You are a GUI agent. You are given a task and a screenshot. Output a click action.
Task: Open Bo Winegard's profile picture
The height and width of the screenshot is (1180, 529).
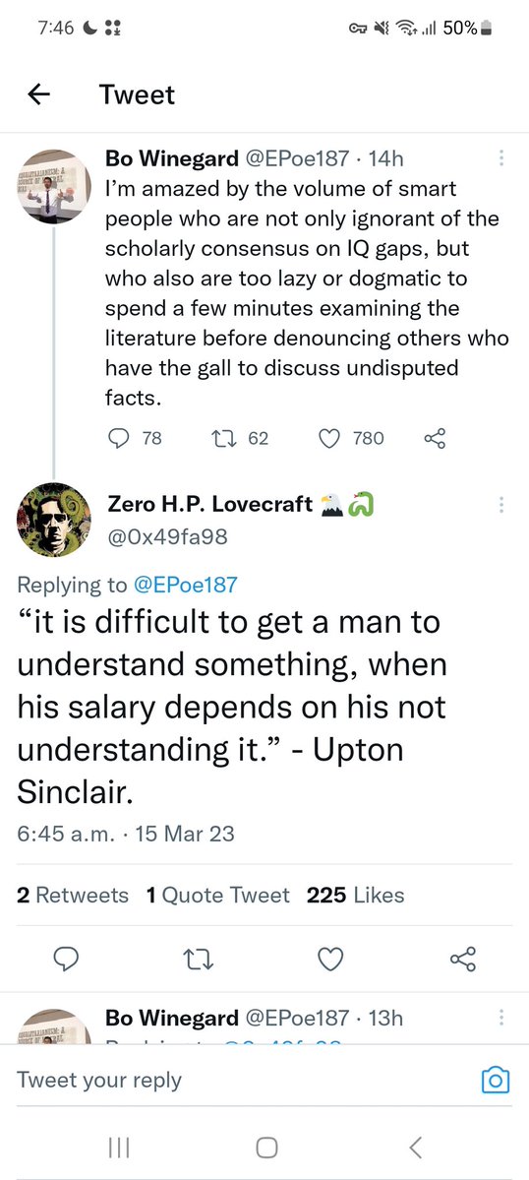(x=54, y=187)
